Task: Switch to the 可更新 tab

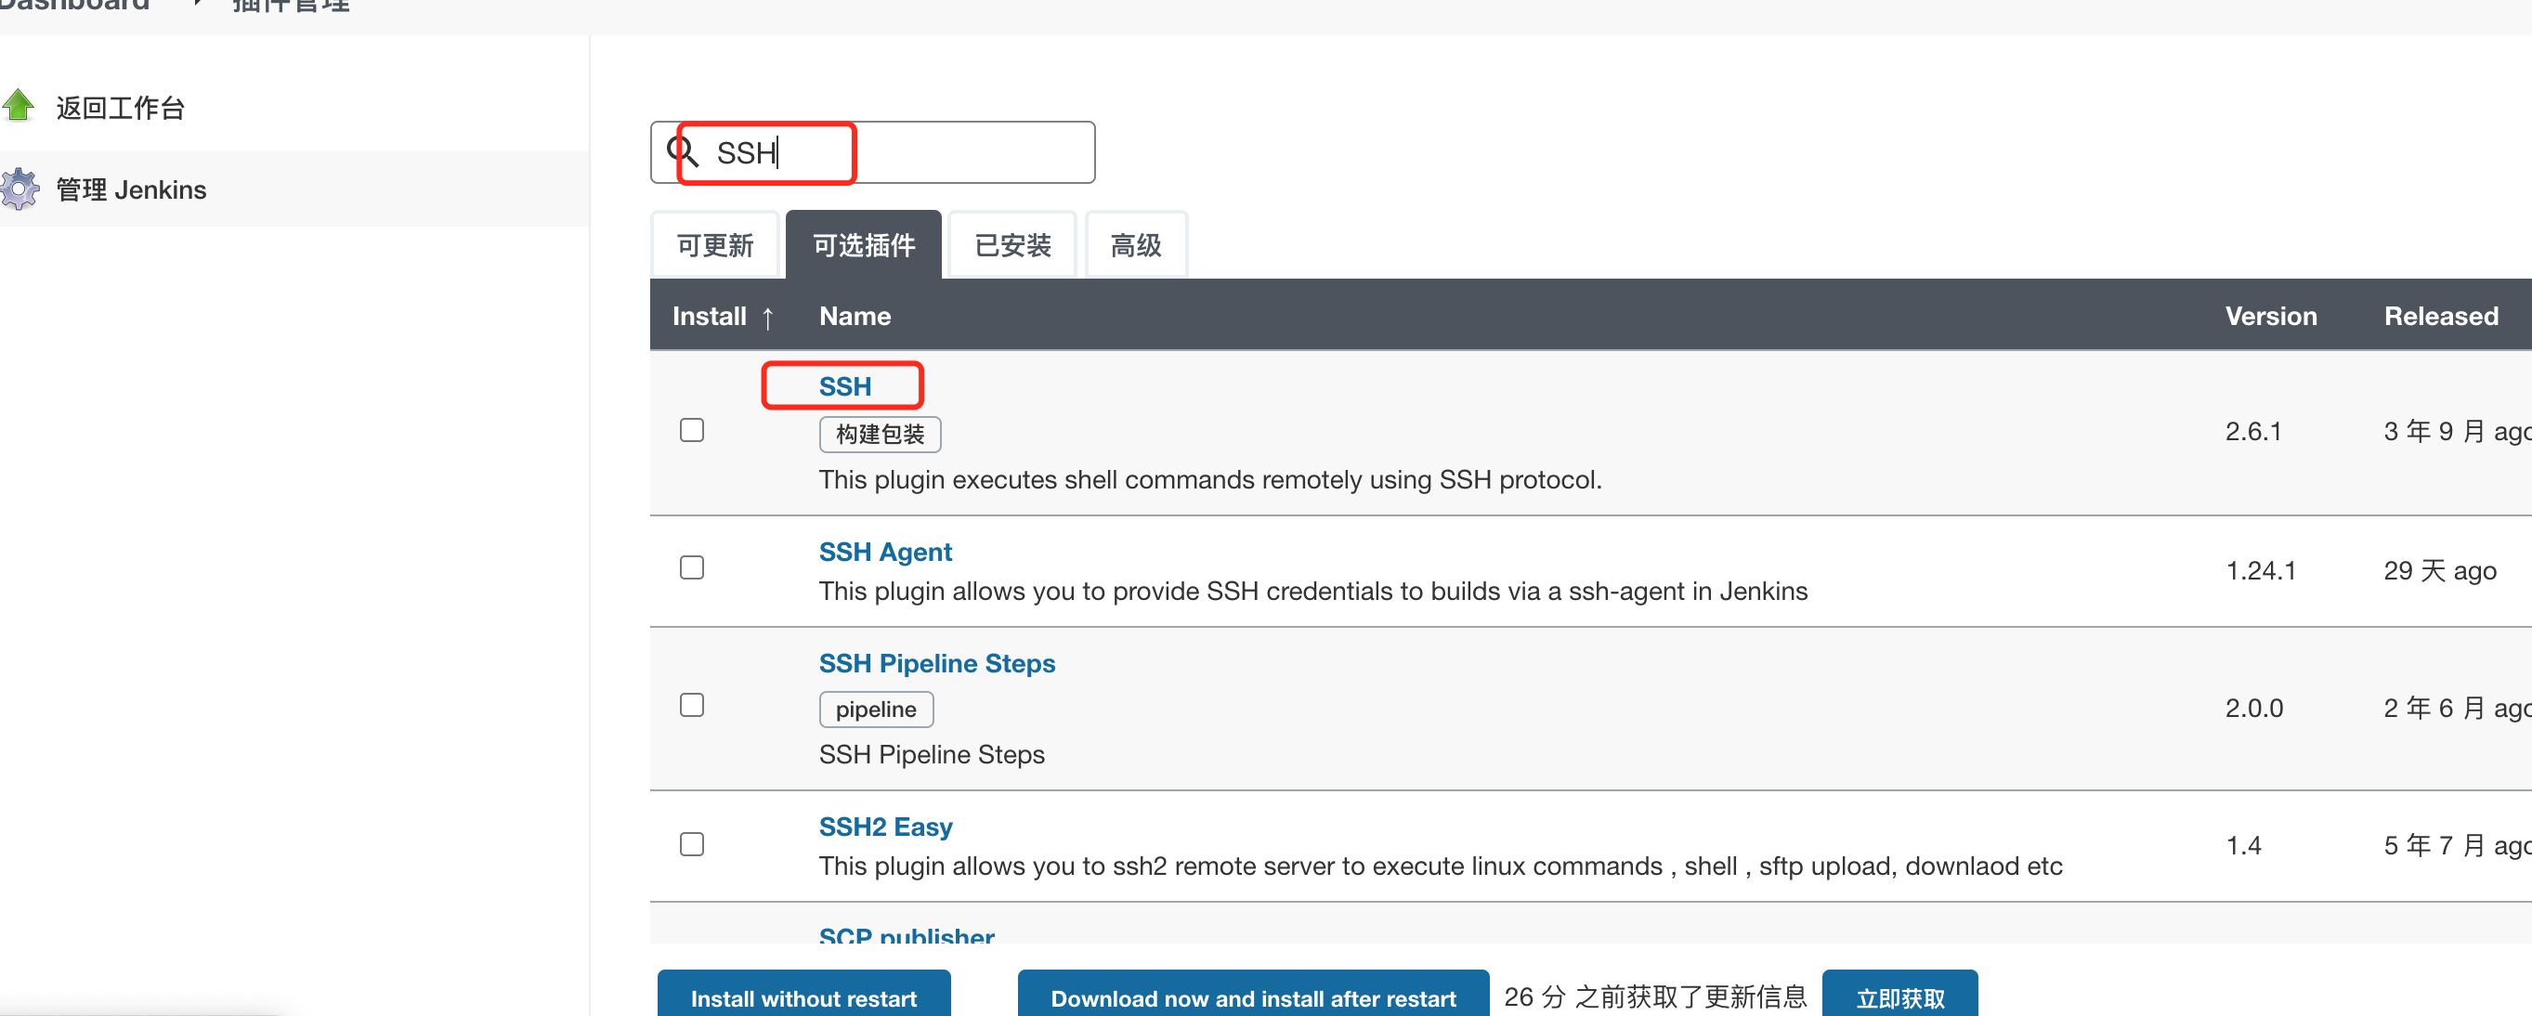Action: pyautogui.click(x=714, y=244)
